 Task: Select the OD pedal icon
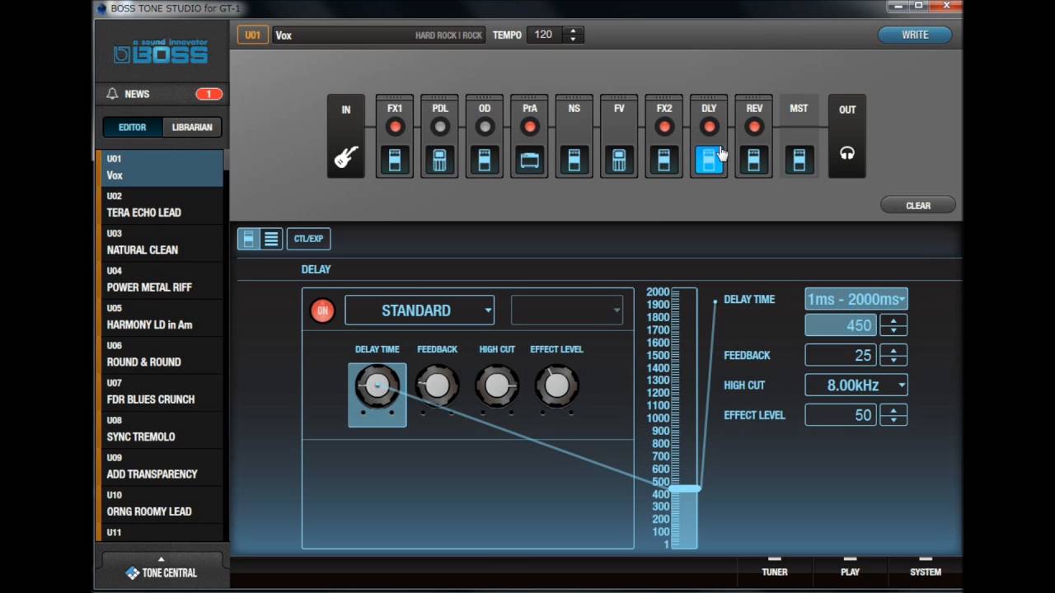(x=485, y=160)
